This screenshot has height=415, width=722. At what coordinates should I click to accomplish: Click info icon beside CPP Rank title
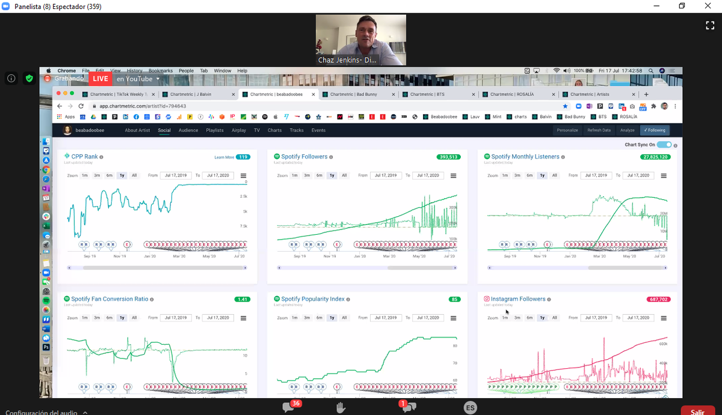tap(101, 157)
